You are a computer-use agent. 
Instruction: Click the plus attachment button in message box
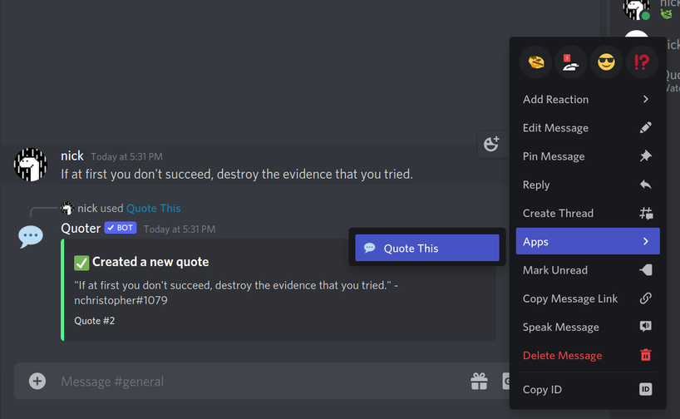[x=37, y=382]
